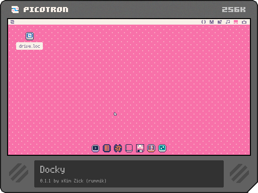This screenshot has height=193, width=258.
Task: Click the PICOTRON title text
Action: (46, 10)
